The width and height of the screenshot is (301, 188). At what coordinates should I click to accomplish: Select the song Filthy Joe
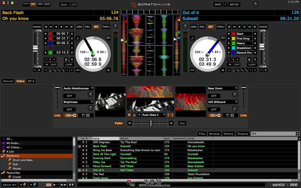click(99, 162)
